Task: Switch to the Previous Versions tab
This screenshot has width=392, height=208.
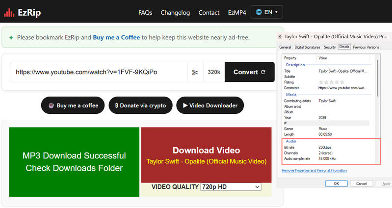Action: (x=366, y=47)
